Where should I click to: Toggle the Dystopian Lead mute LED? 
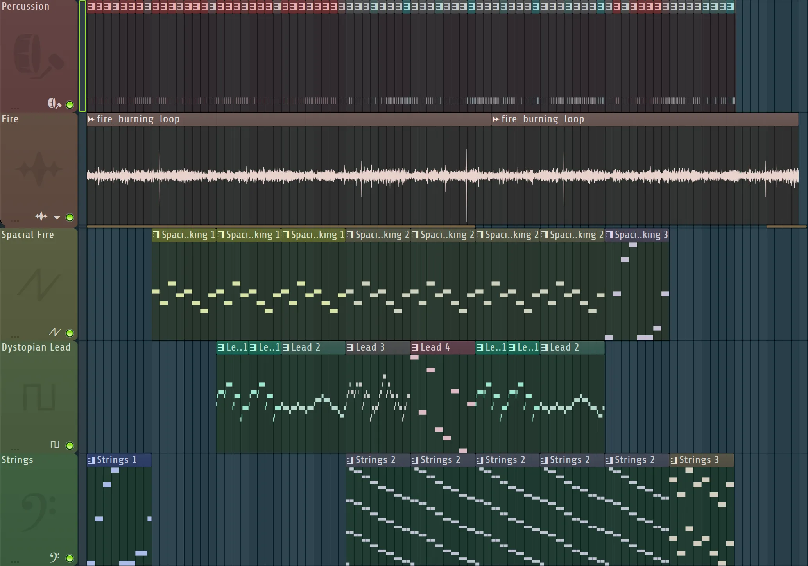coord(70,446)
